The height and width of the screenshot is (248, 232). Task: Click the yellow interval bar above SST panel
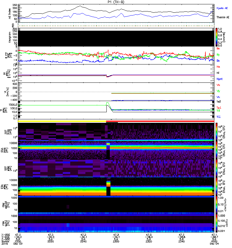pyautogui.click(x=62, y=121)
